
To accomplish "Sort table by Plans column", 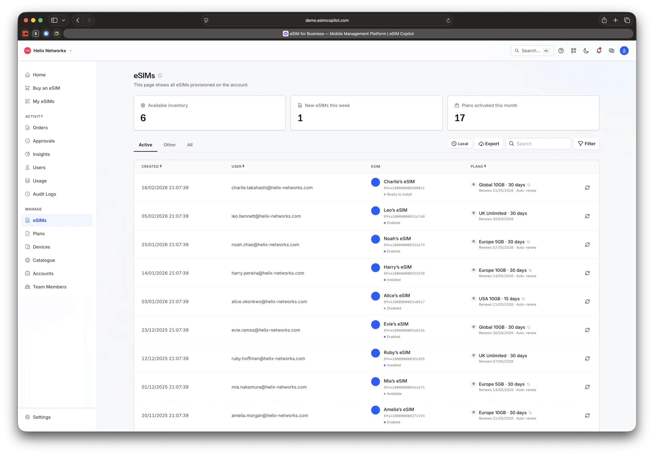I will [478, 166].
